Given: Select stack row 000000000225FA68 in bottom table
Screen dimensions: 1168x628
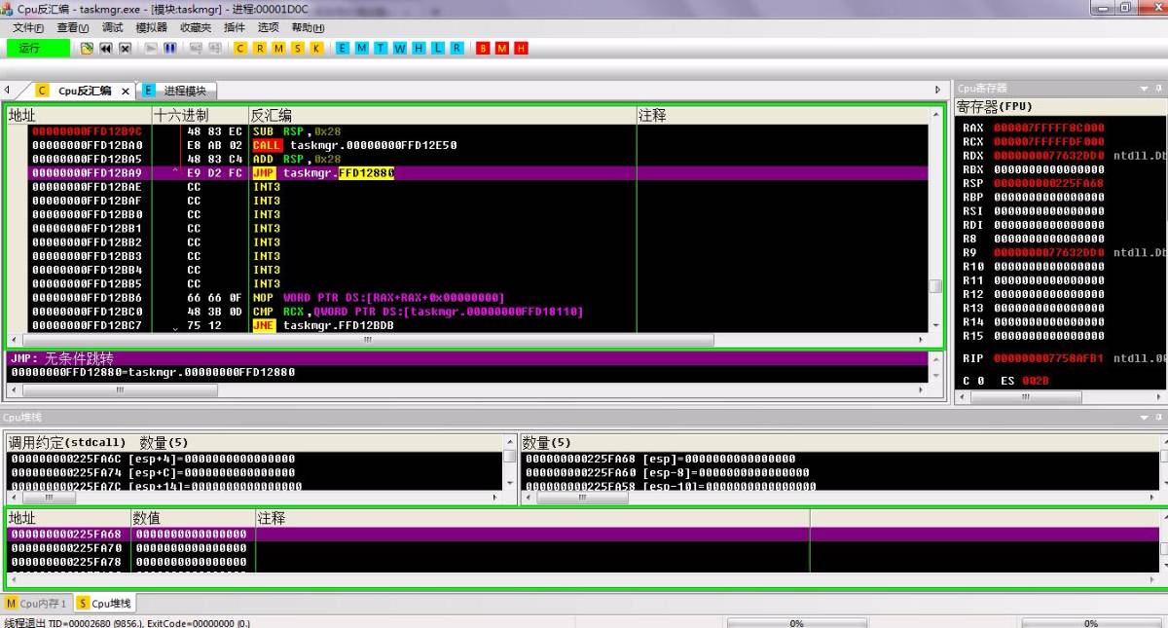Looking at the screenshot, I should tap(583, 534).
